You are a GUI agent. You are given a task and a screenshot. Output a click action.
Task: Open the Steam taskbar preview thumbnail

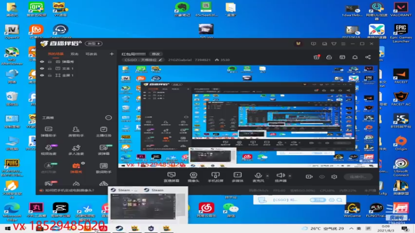[x=143, y=206]
